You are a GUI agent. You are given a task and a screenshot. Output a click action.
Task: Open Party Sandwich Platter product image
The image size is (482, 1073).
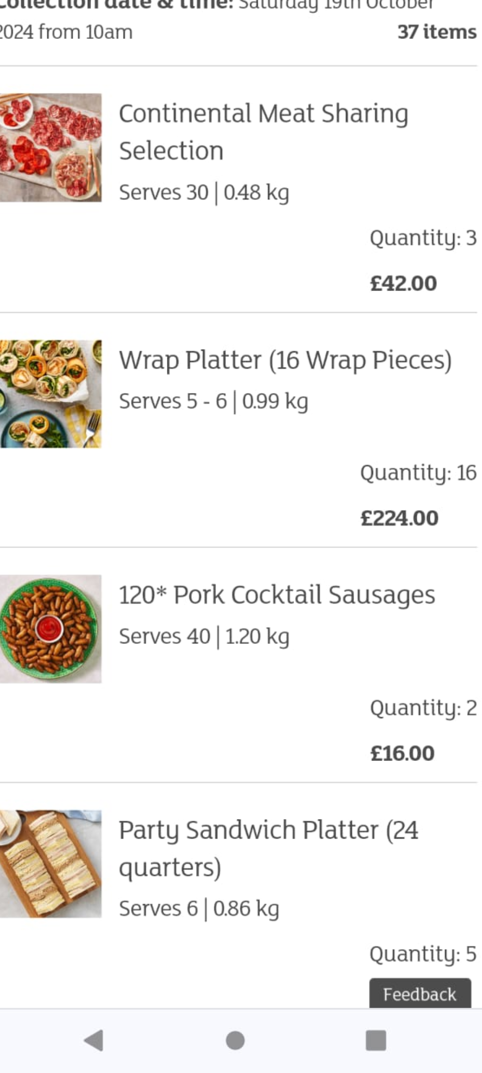[50, 864]
